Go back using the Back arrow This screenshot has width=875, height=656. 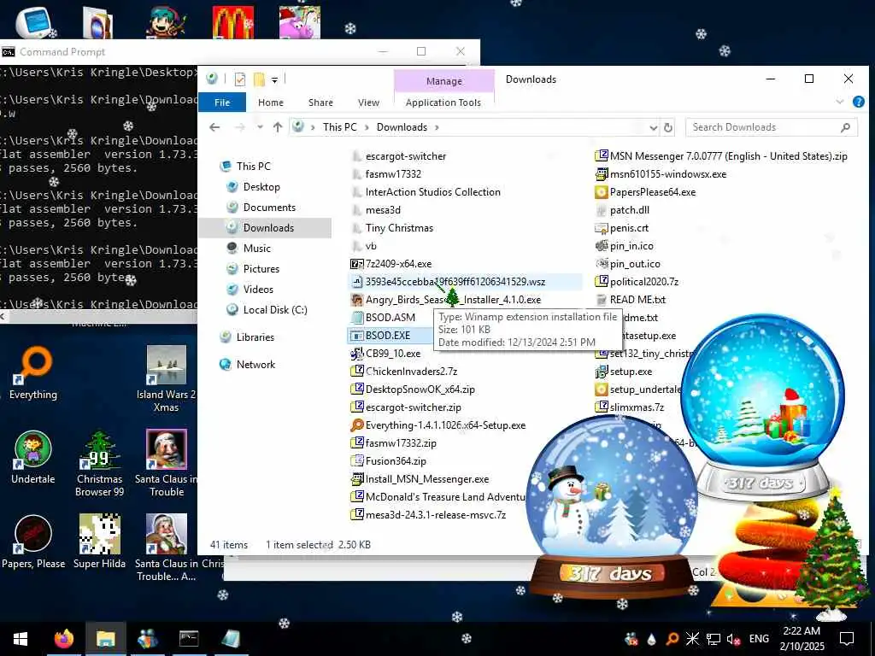214,127
